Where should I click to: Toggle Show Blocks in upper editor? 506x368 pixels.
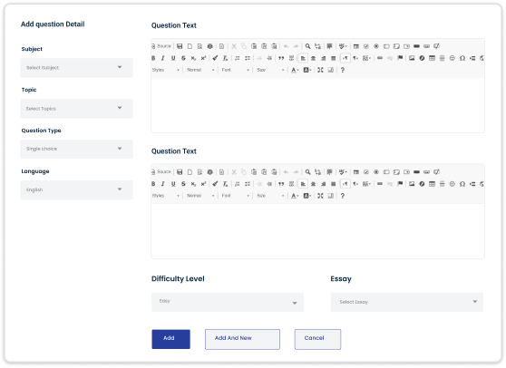(330, 70)
